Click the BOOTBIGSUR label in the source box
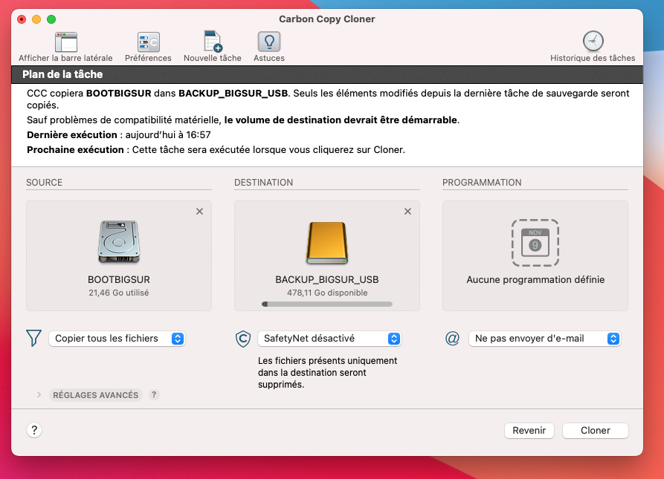664x479 pixels. (119, 279)
